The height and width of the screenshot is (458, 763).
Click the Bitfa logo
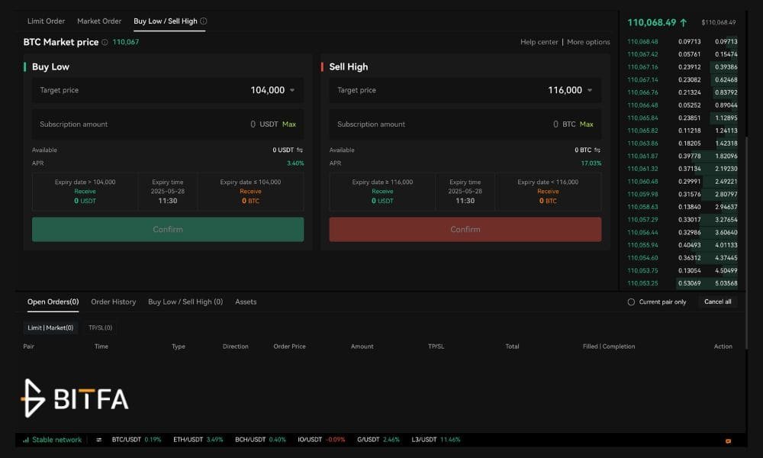(x=75, y=398)
